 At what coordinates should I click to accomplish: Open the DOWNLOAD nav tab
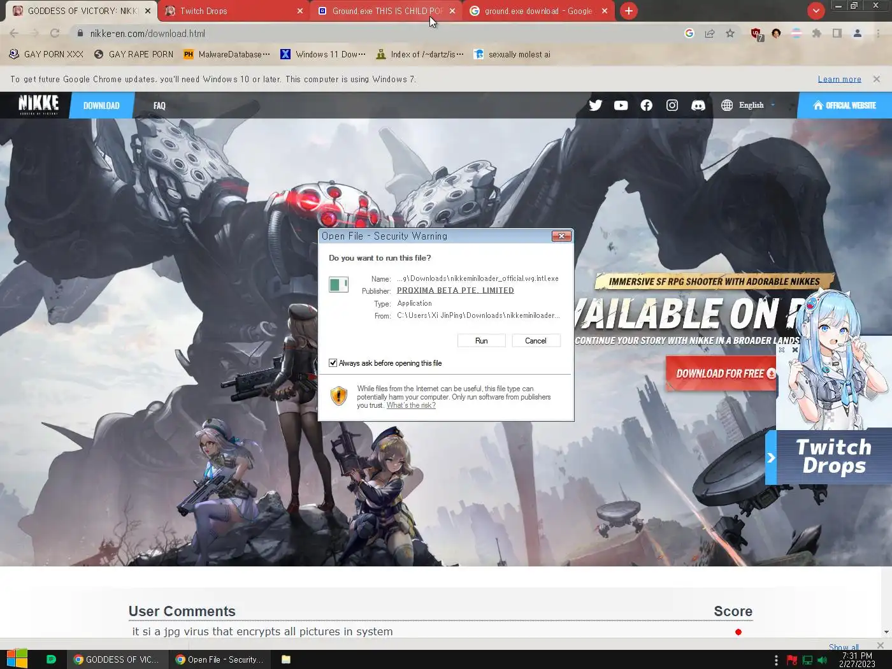[x=101, y=105]
